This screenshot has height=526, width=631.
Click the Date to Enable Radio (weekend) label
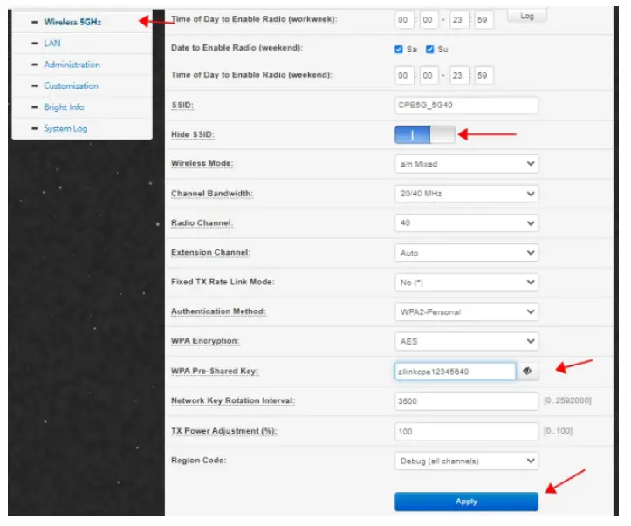point(237,48)
